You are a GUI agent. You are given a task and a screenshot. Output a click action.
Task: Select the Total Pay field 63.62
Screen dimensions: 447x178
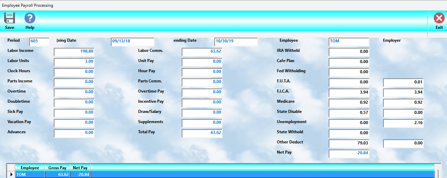[x=202, y=133]
